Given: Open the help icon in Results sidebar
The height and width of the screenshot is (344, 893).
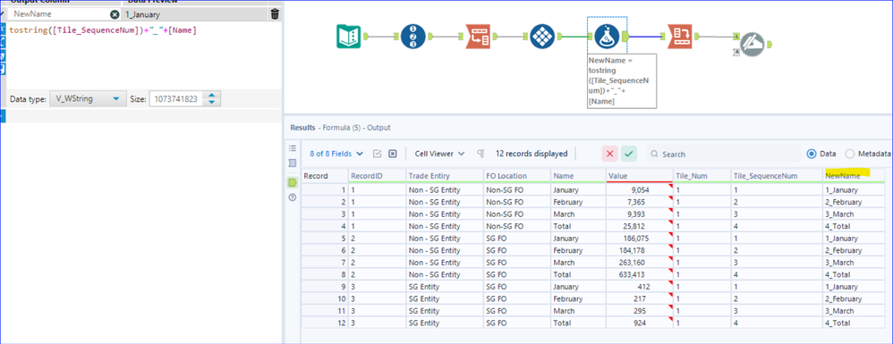Looking at the screenshot, I should [x=293, y=197].
